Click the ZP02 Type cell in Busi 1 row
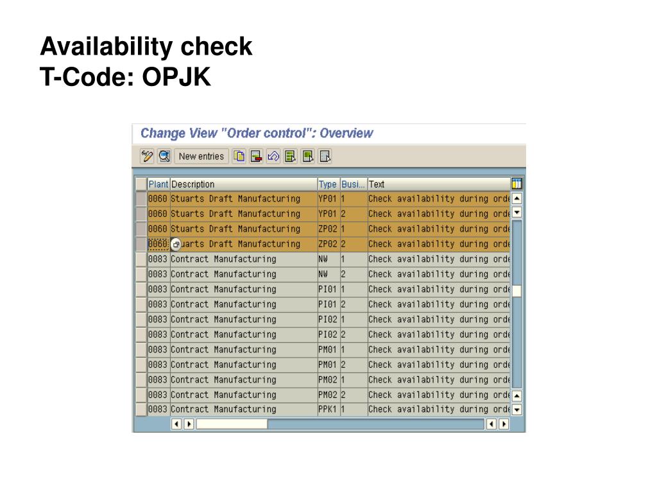 click(328, 229)
